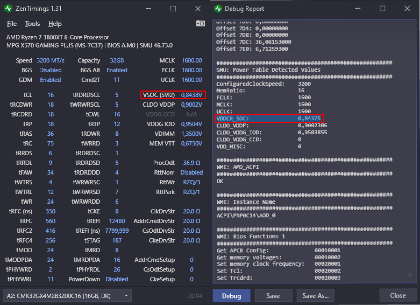Click the tSTAG value 187

point(117,240)
